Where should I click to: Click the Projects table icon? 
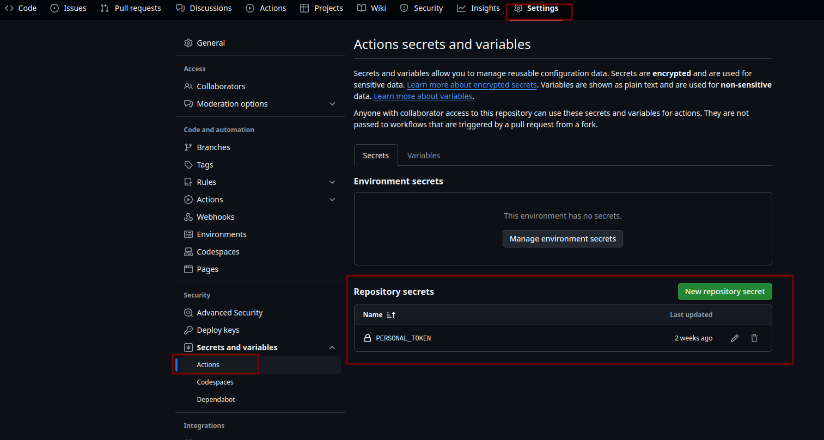click(304, 8)
